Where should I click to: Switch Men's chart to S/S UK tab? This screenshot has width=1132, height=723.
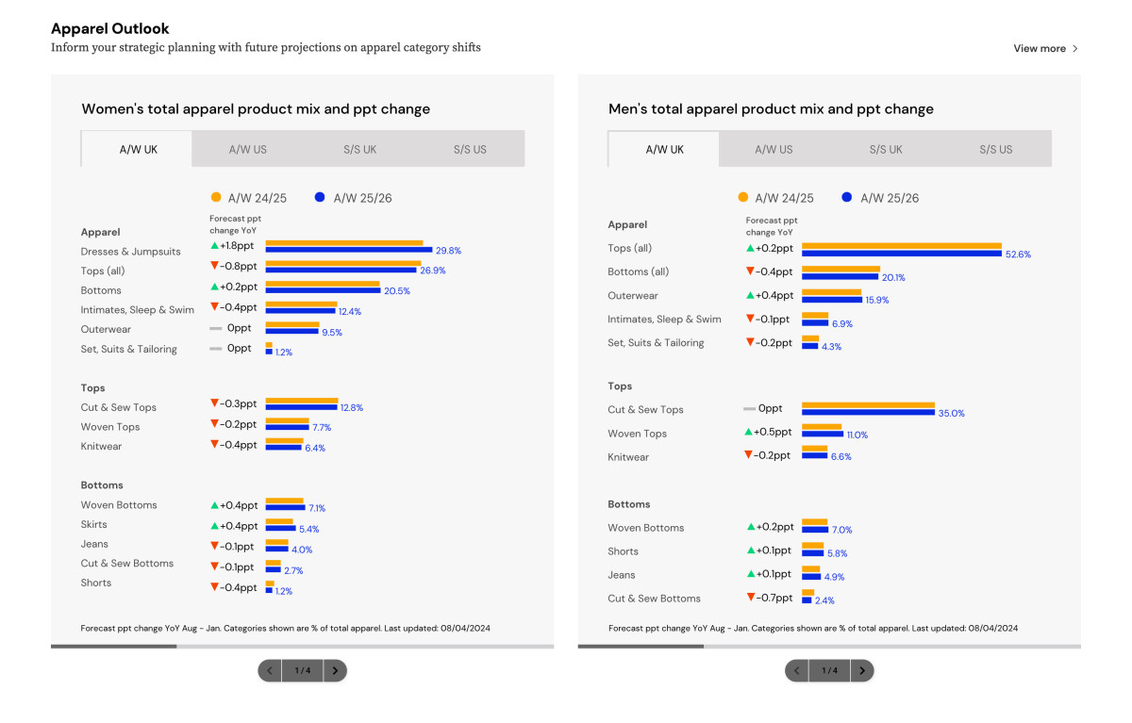pyautogui.click(x=886, y=149)
